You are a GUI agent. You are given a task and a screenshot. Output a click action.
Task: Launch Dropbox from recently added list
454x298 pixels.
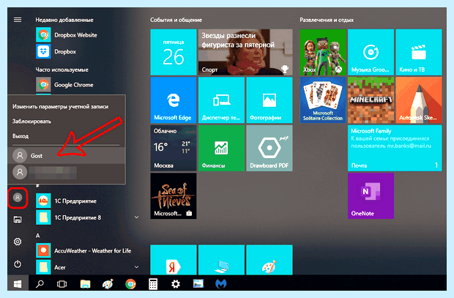click(56, 51)
